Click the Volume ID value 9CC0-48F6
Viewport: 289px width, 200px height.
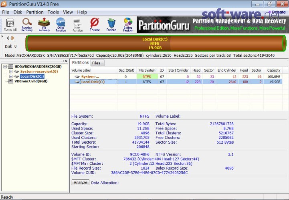pos(139,154)
